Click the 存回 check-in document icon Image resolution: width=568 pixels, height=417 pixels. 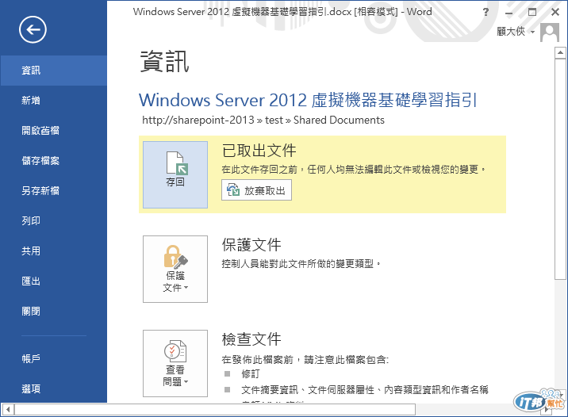pos(175,174)
